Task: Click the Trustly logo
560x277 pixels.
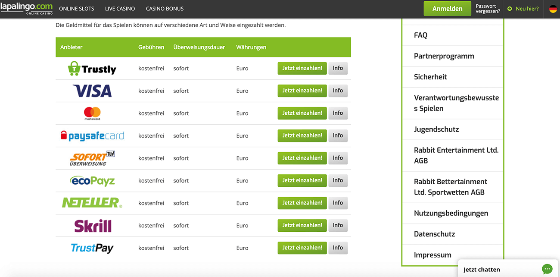Action: click(92, 69)
